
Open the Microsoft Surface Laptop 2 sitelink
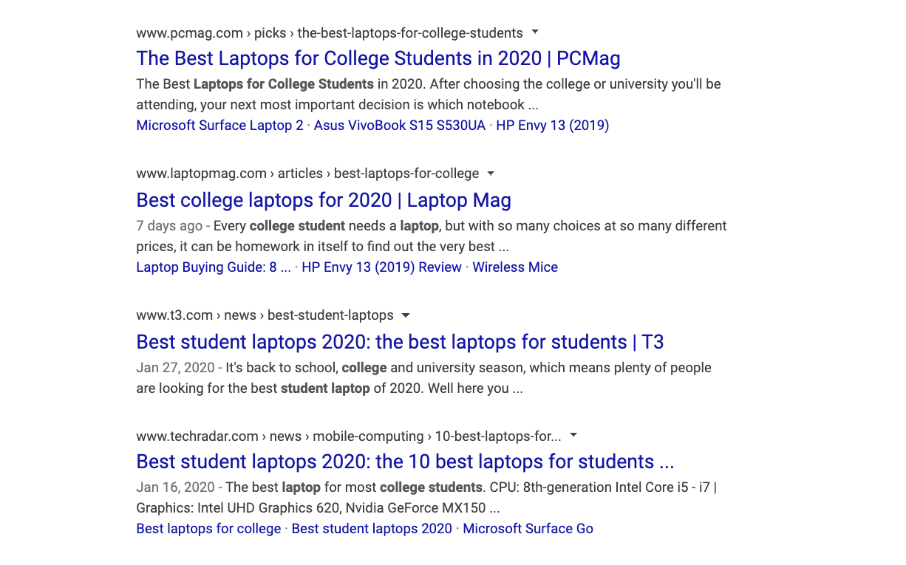(x=219, y=125)
